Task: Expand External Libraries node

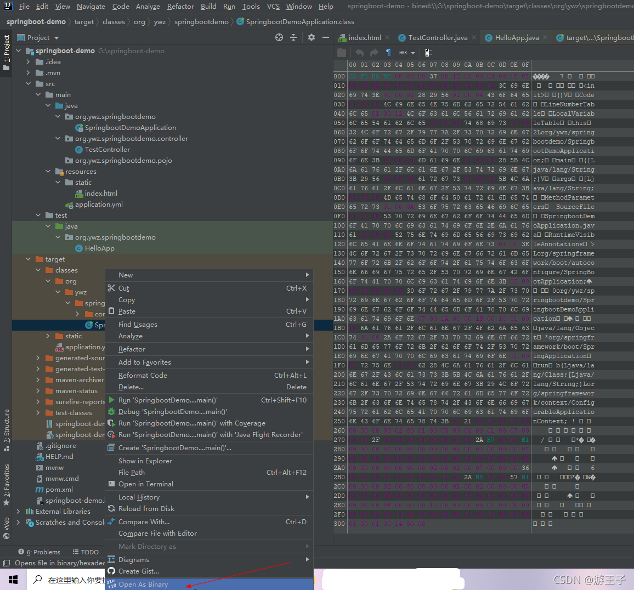Action: 18,512
